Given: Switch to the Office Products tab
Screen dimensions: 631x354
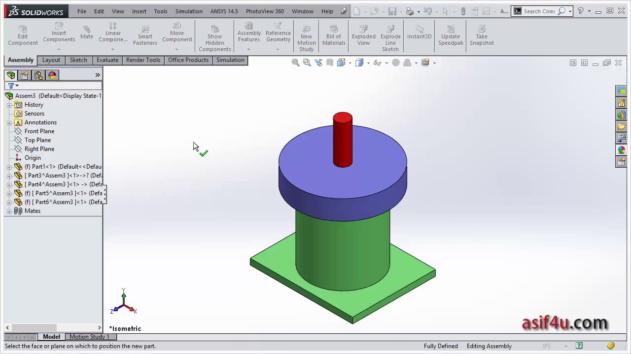Looking at the screenshot, I should click(x=188, y=60).
